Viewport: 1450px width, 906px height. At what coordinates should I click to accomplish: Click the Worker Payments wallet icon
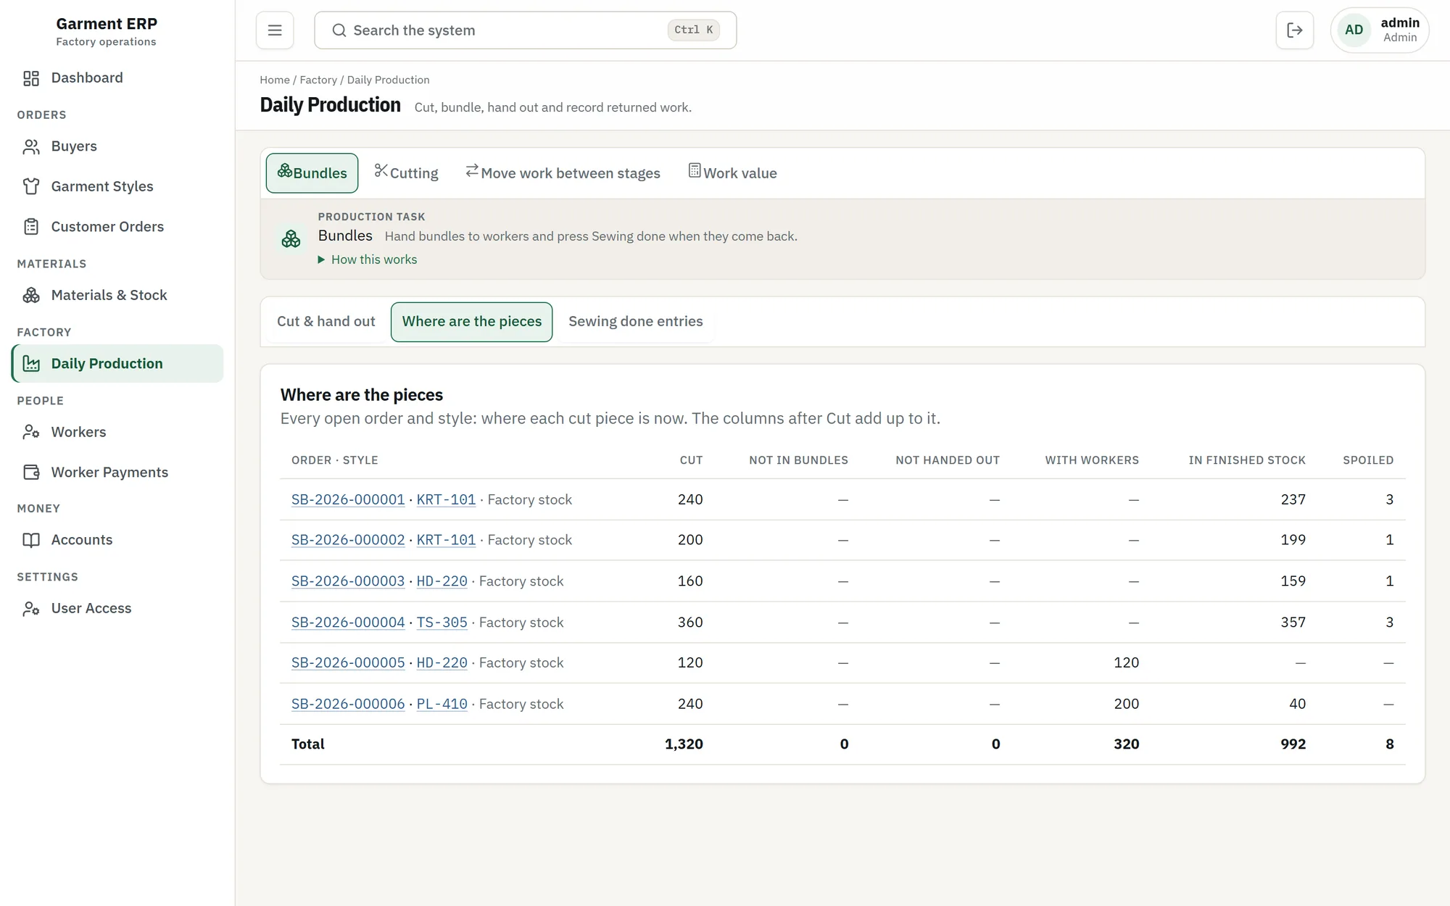[31, 473]
